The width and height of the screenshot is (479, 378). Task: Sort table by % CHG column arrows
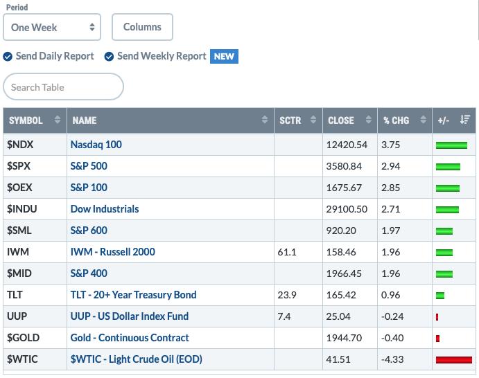[x=423, y=120]
